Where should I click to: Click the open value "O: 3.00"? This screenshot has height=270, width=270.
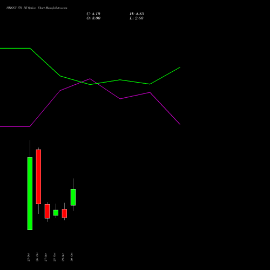coord(93,18)
